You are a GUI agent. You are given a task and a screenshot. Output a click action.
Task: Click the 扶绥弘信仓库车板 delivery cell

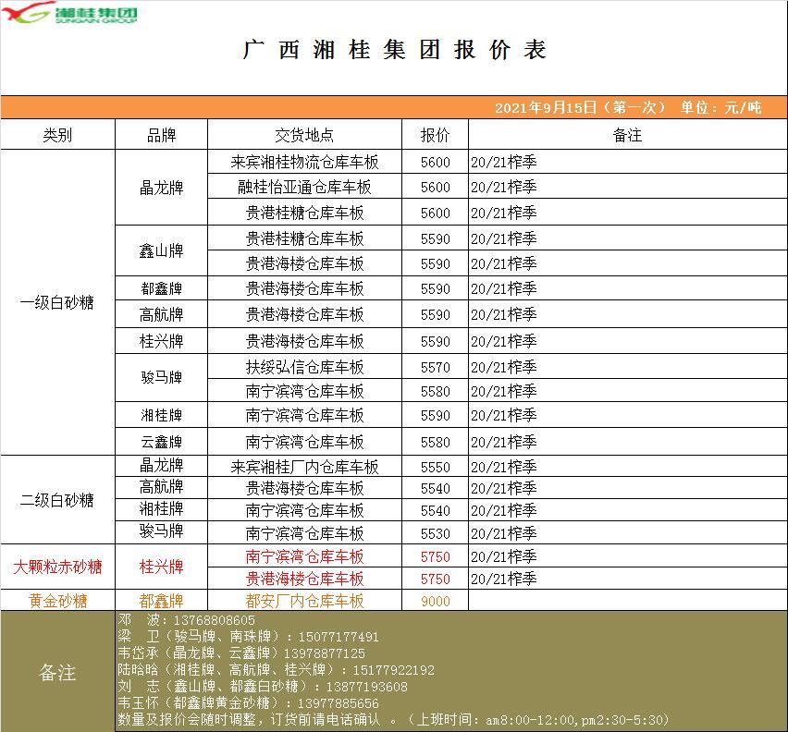tap(304, 367)
